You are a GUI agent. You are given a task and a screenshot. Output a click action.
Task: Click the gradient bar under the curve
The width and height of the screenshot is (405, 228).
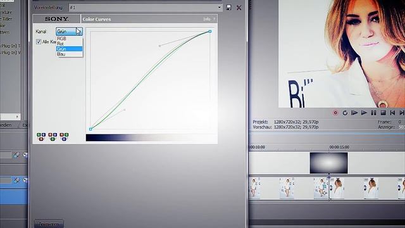click(151, 137)
